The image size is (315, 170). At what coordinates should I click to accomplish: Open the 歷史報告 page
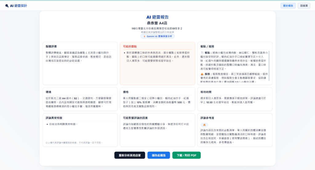(288, 6)
